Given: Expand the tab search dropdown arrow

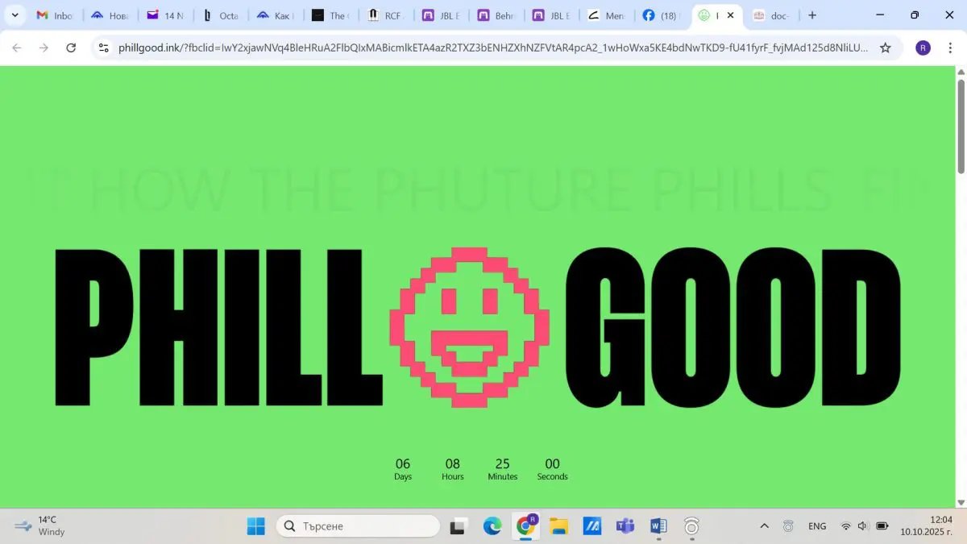Looking at the screenshot, I should click(15, 15).
